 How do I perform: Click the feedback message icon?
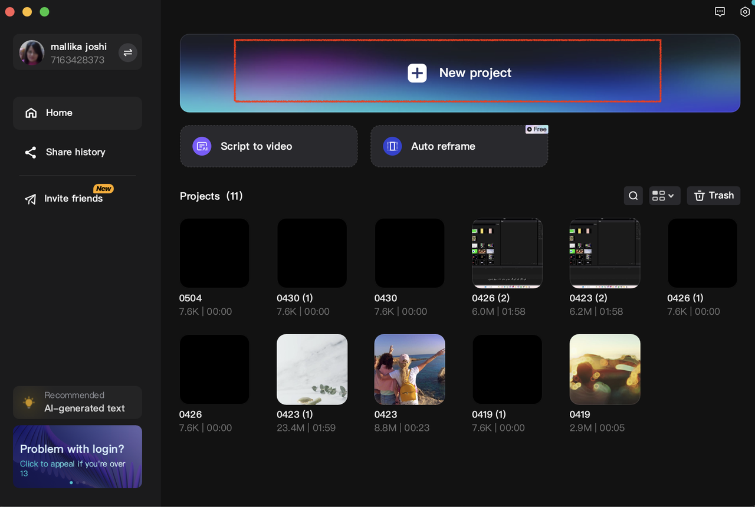(720, 11)
